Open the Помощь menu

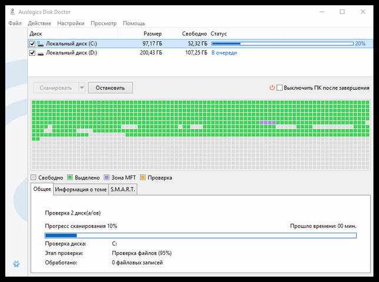point(134,23)
